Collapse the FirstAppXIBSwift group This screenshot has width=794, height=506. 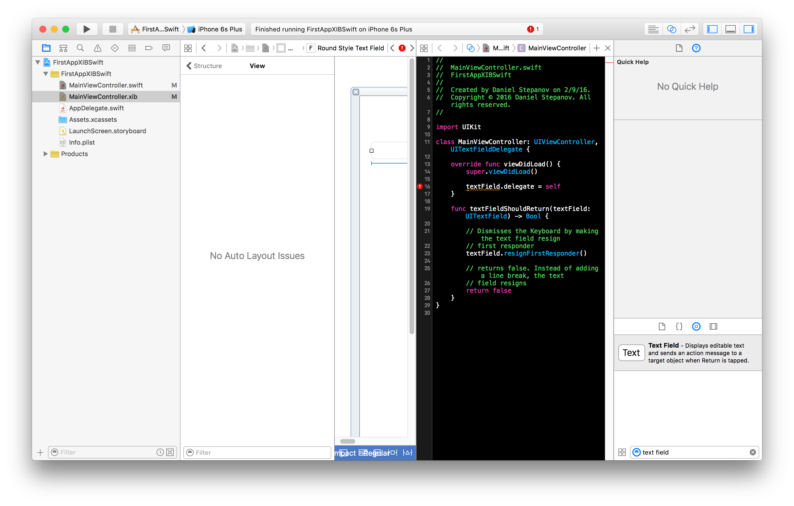(45, 74)
